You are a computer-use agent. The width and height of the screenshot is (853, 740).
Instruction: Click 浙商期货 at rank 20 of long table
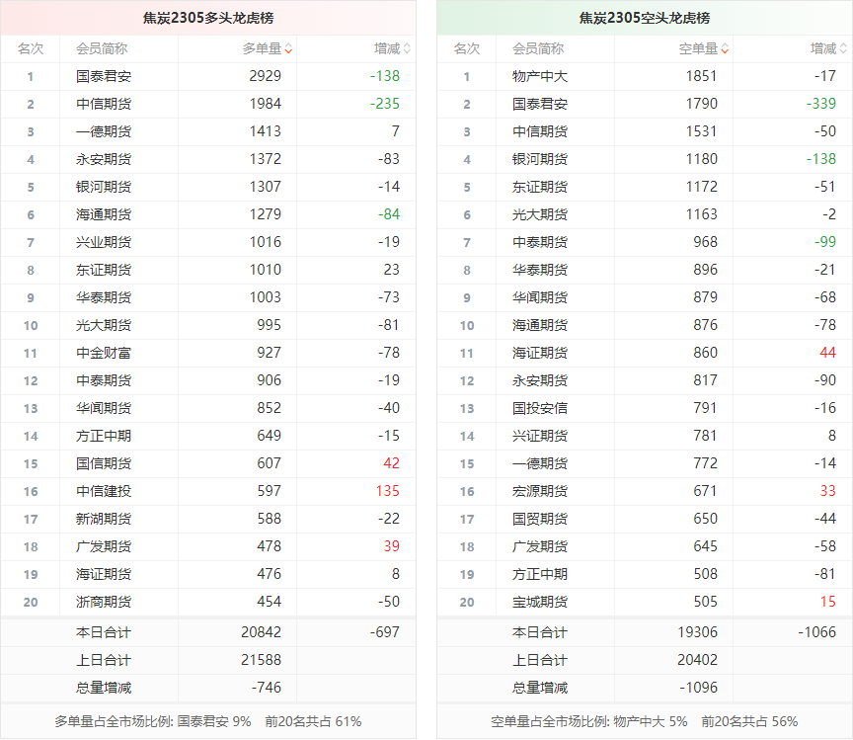pos(103,602)
